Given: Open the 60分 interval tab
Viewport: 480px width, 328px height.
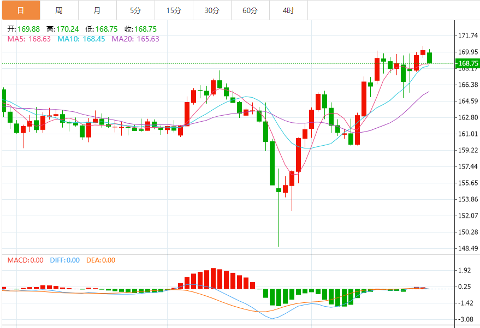Looking at the screenshot, I should [251, 10].
